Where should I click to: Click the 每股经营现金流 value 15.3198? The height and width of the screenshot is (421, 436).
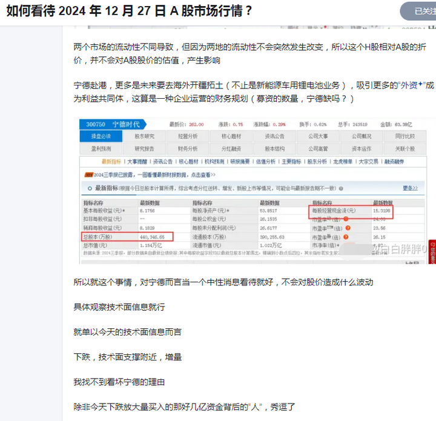pyautogui.click(x=381, y=211)
